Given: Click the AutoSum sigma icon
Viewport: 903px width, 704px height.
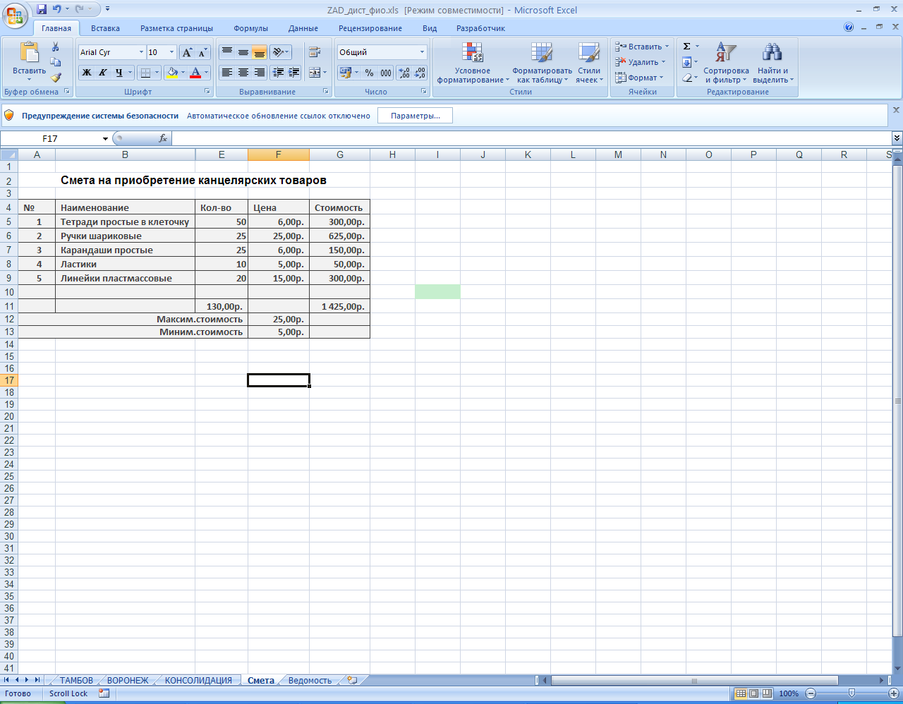Looking at the screenshot, I should point(686,47).
